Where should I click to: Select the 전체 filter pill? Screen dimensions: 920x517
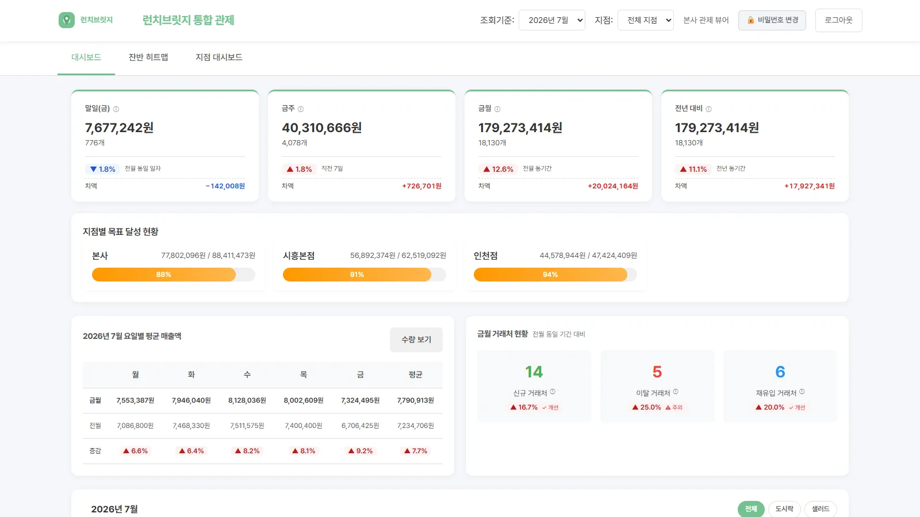pos(751,509)
